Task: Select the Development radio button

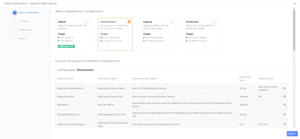Action: click(x=129, y=22)
